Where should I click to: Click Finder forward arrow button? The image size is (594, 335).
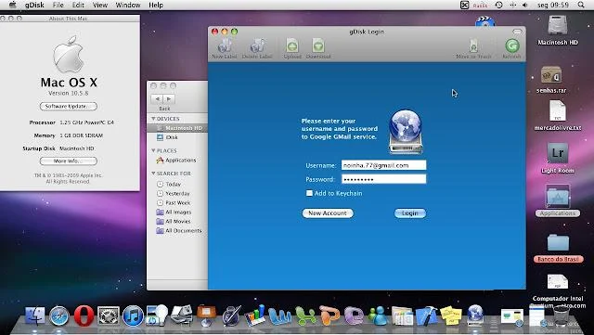point(169,99)
